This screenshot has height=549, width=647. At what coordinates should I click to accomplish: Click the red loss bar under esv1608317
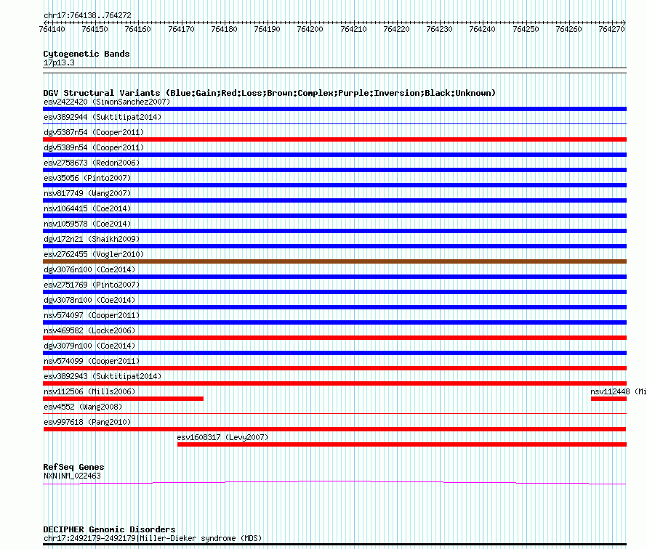tap(402, 444)
